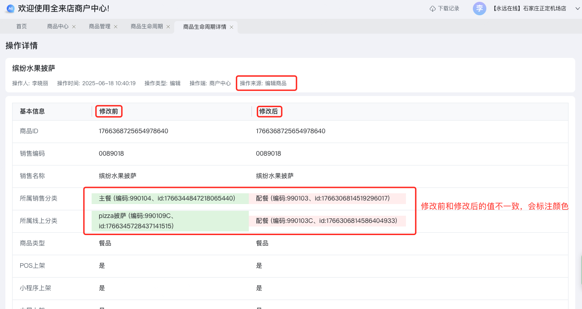The width and height of the screenshot is (582, 309).
Task: Click the 餐品 value under 修改前
Action: 105,243
